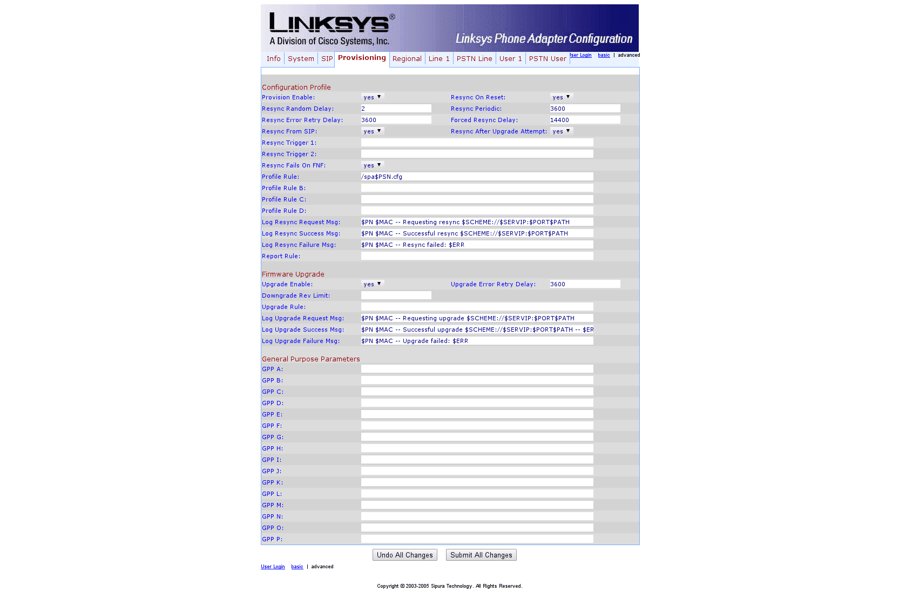Open the Info tab
This screenshot has height=598, width=899.
(273, 59)
